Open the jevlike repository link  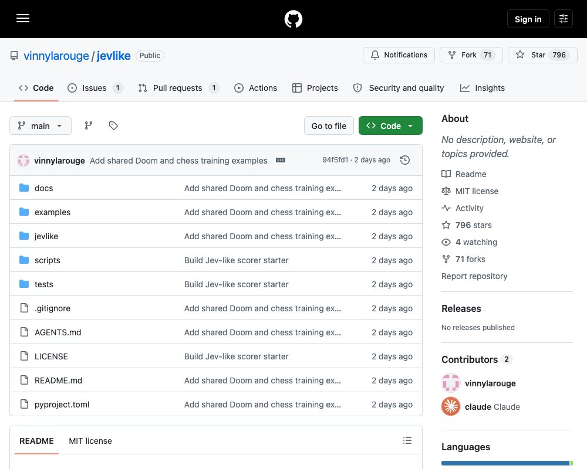tap(114, 56)
